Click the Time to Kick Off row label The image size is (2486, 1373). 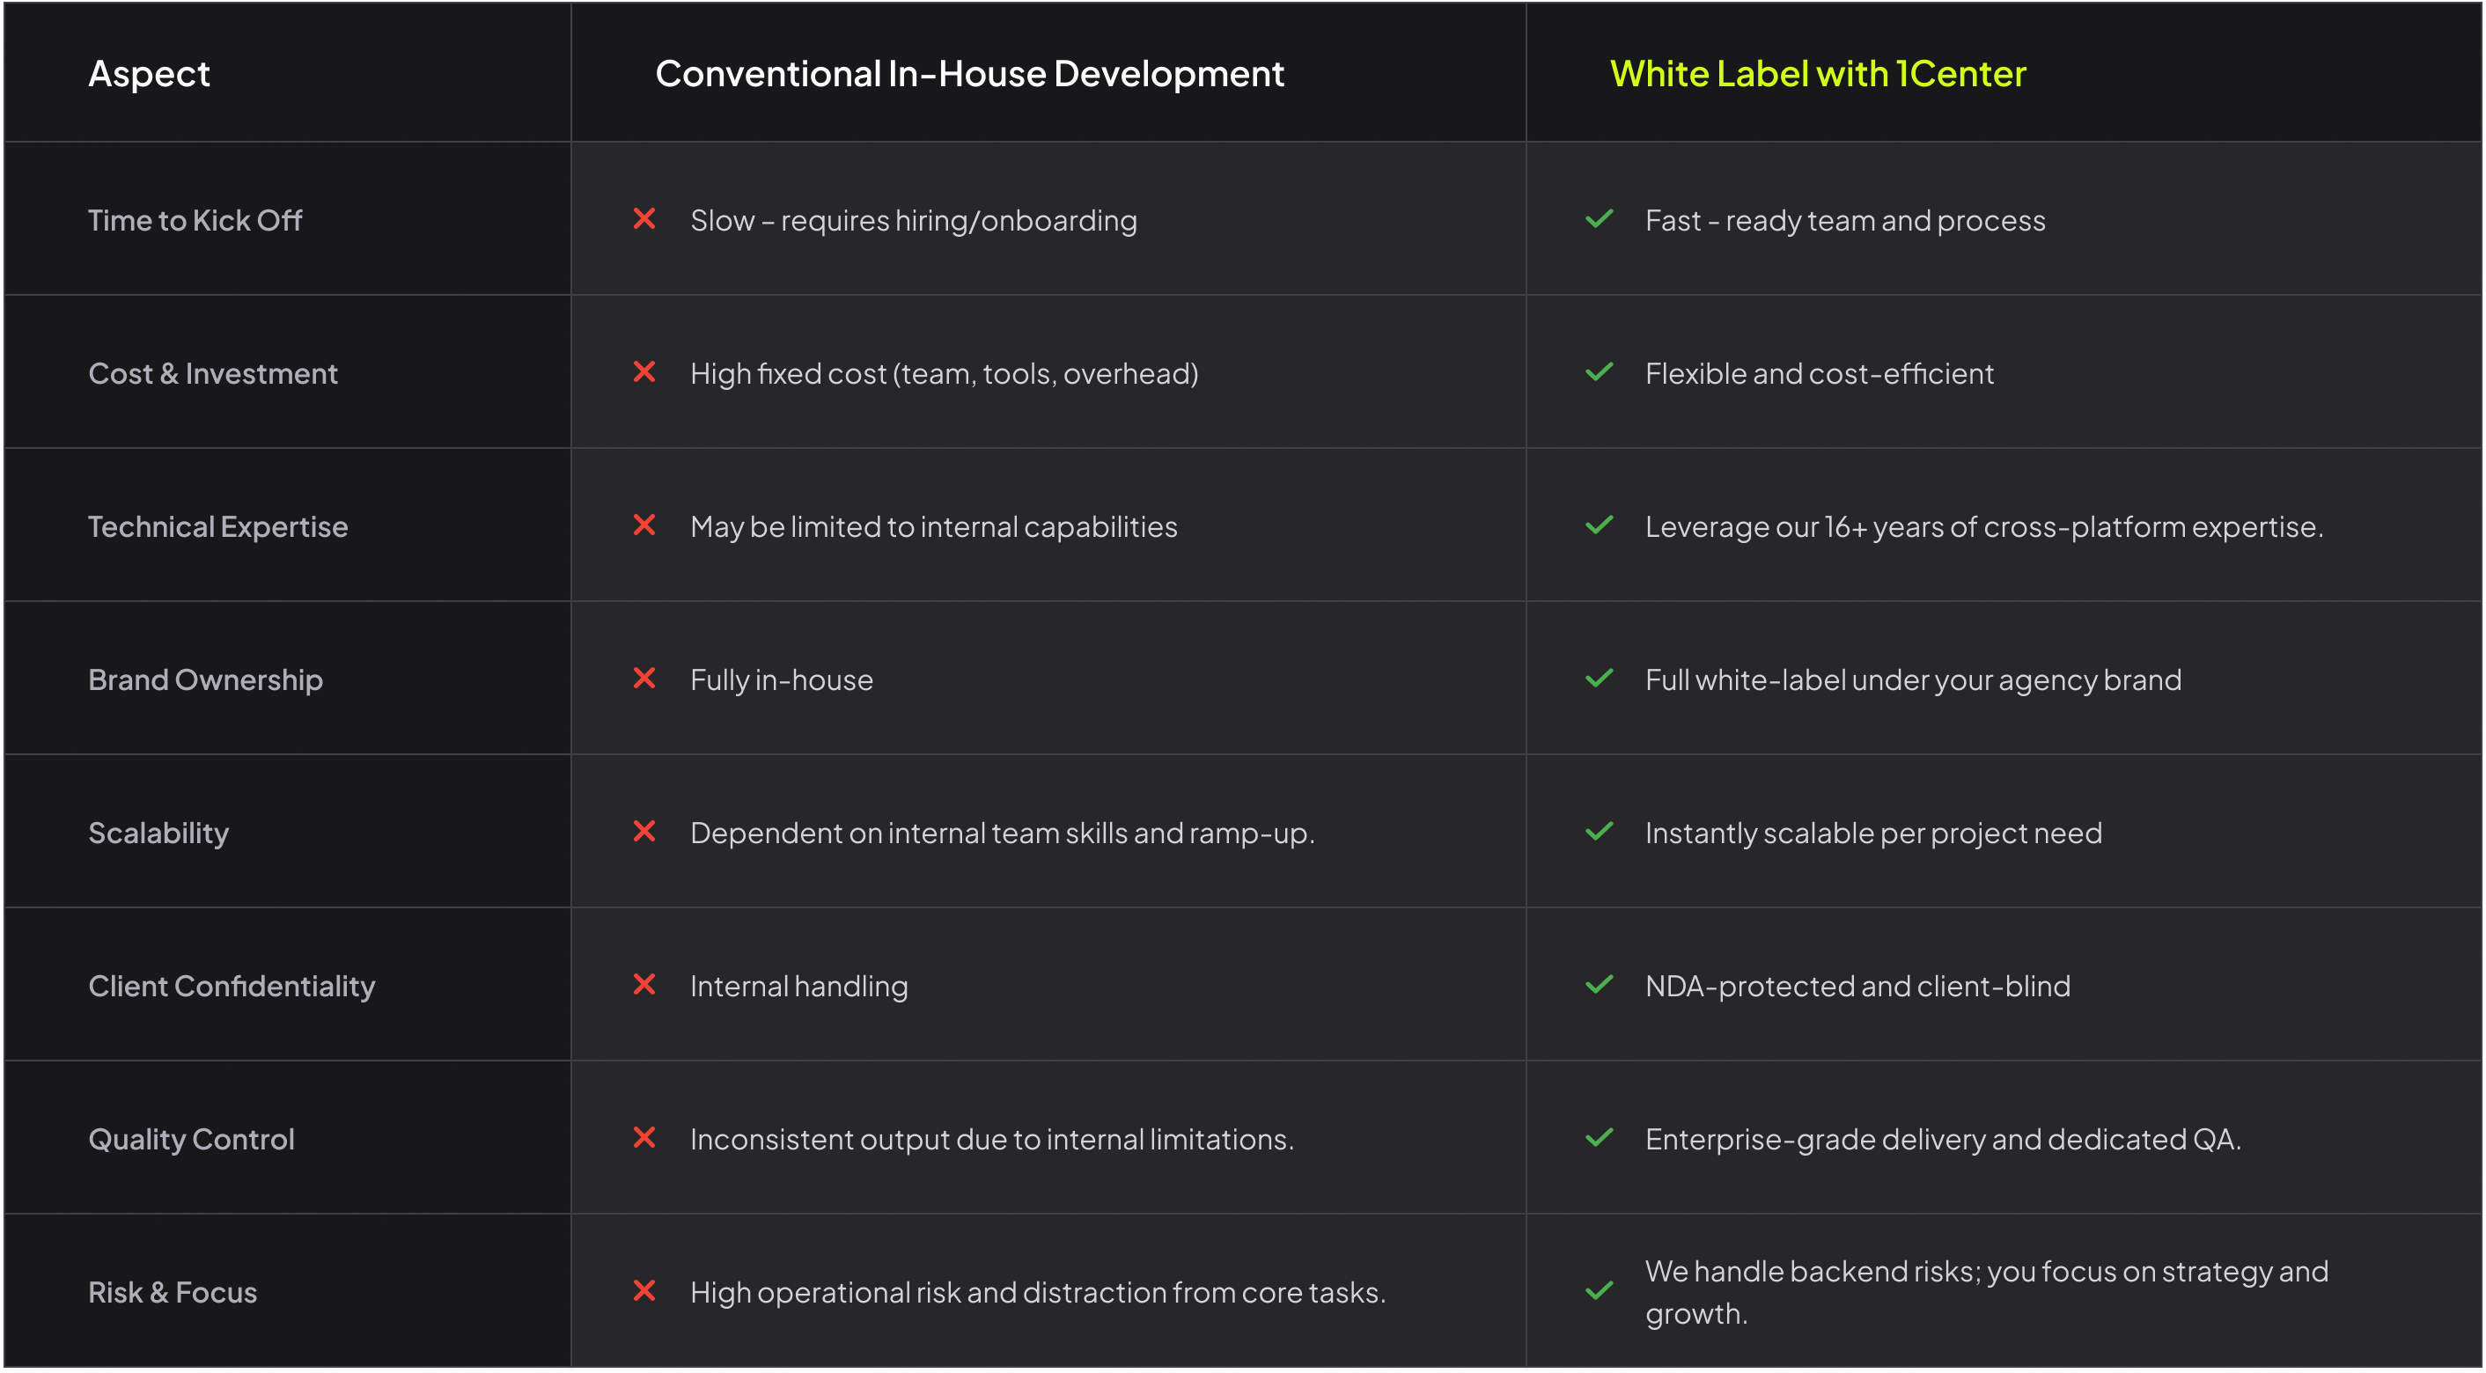pyautogui.click(x=195, y=221)
